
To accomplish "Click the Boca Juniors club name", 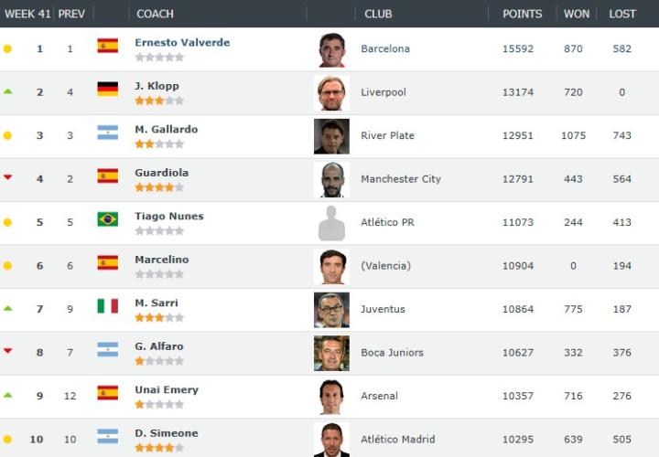I will [392, 353].
